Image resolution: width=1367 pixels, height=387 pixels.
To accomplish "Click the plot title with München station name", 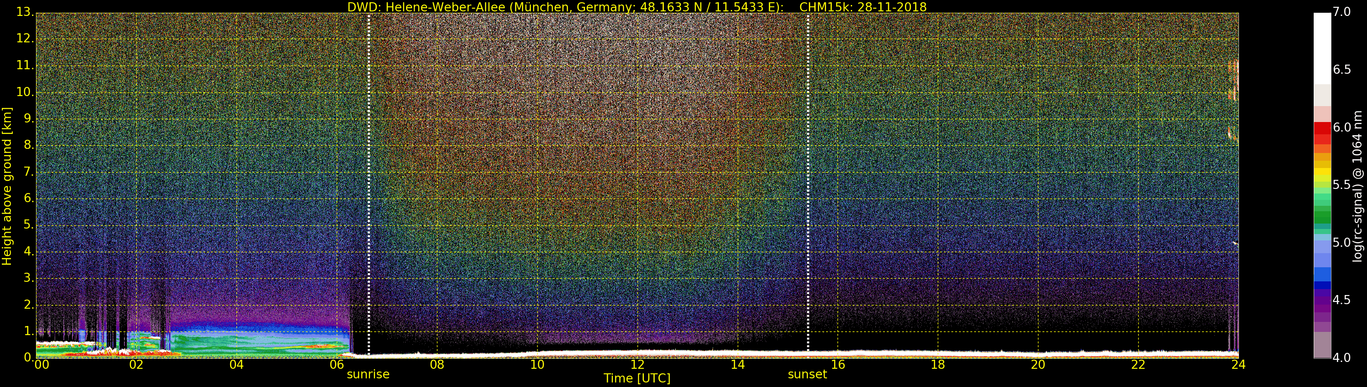I will point(565,7).
